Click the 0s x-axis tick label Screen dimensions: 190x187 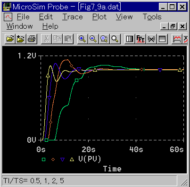coord(41,149)
